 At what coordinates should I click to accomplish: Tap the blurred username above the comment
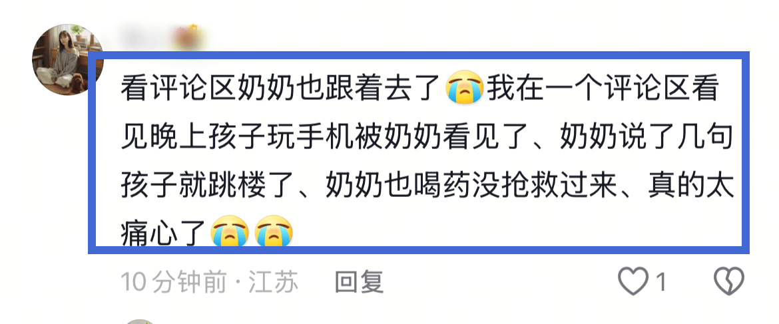[x=143, y=37]
